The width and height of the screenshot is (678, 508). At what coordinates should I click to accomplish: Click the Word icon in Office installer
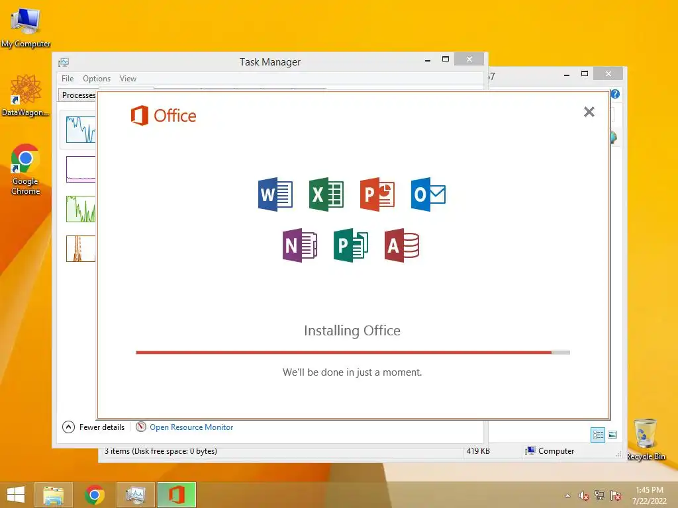[x=275, y=194]
